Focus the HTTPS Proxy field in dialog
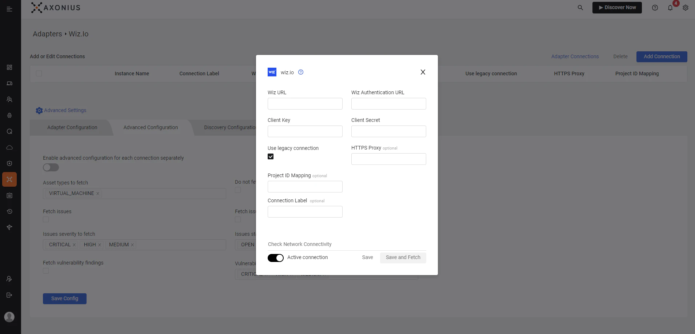 click(x=389, y=159)
